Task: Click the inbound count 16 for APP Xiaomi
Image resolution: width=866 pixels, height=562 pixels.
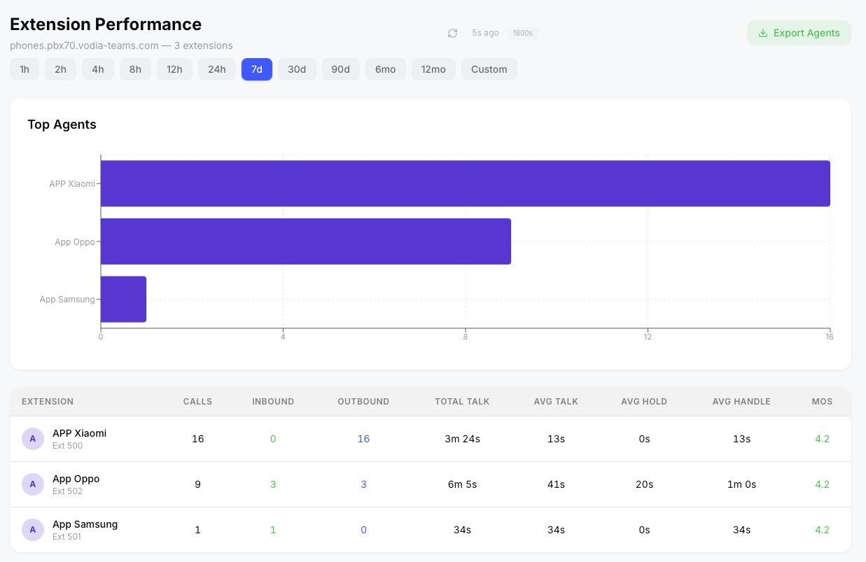Action: (x=363, y=439)
